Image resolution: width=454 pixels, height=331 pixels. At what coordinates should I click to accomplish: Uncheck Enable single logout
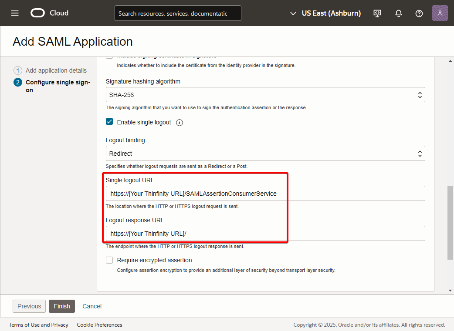click(x=109, y=121)
